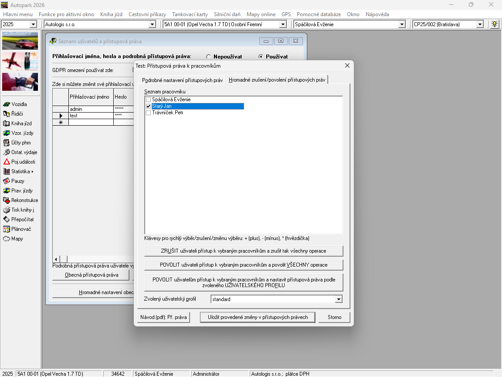Tick the Trávníček Petr checkbox
Viewport: 502px width, 377px height.
[x=148, y=113]
